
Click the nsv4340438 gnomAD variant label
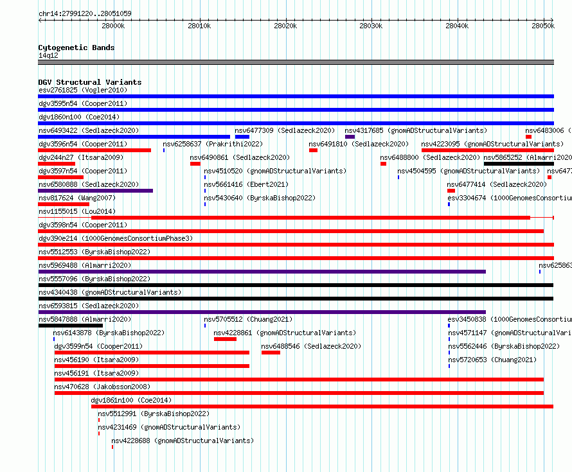pos(110,292)
